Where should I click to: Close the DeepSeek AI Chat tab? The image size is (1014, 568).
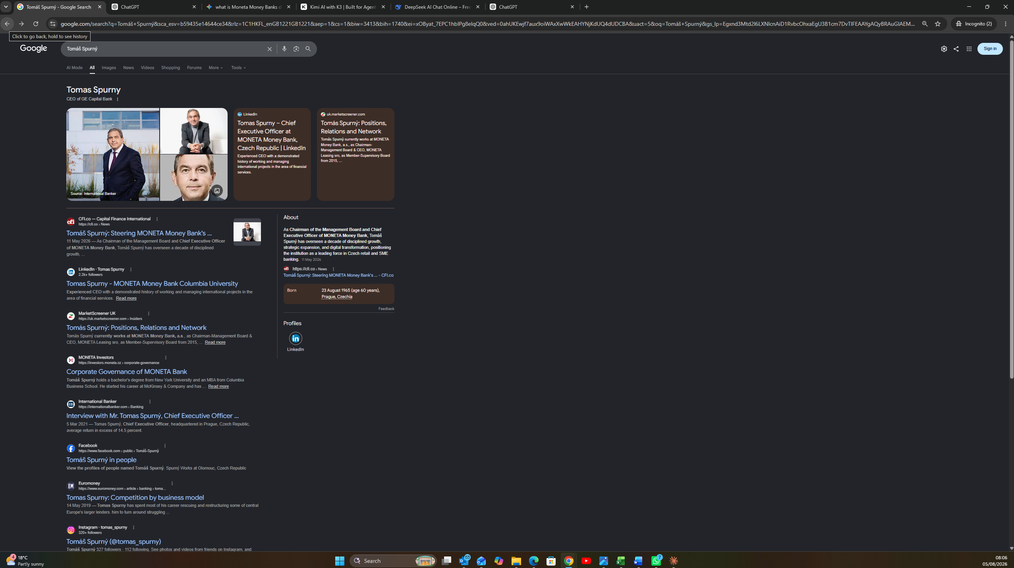tap(478, 7)
